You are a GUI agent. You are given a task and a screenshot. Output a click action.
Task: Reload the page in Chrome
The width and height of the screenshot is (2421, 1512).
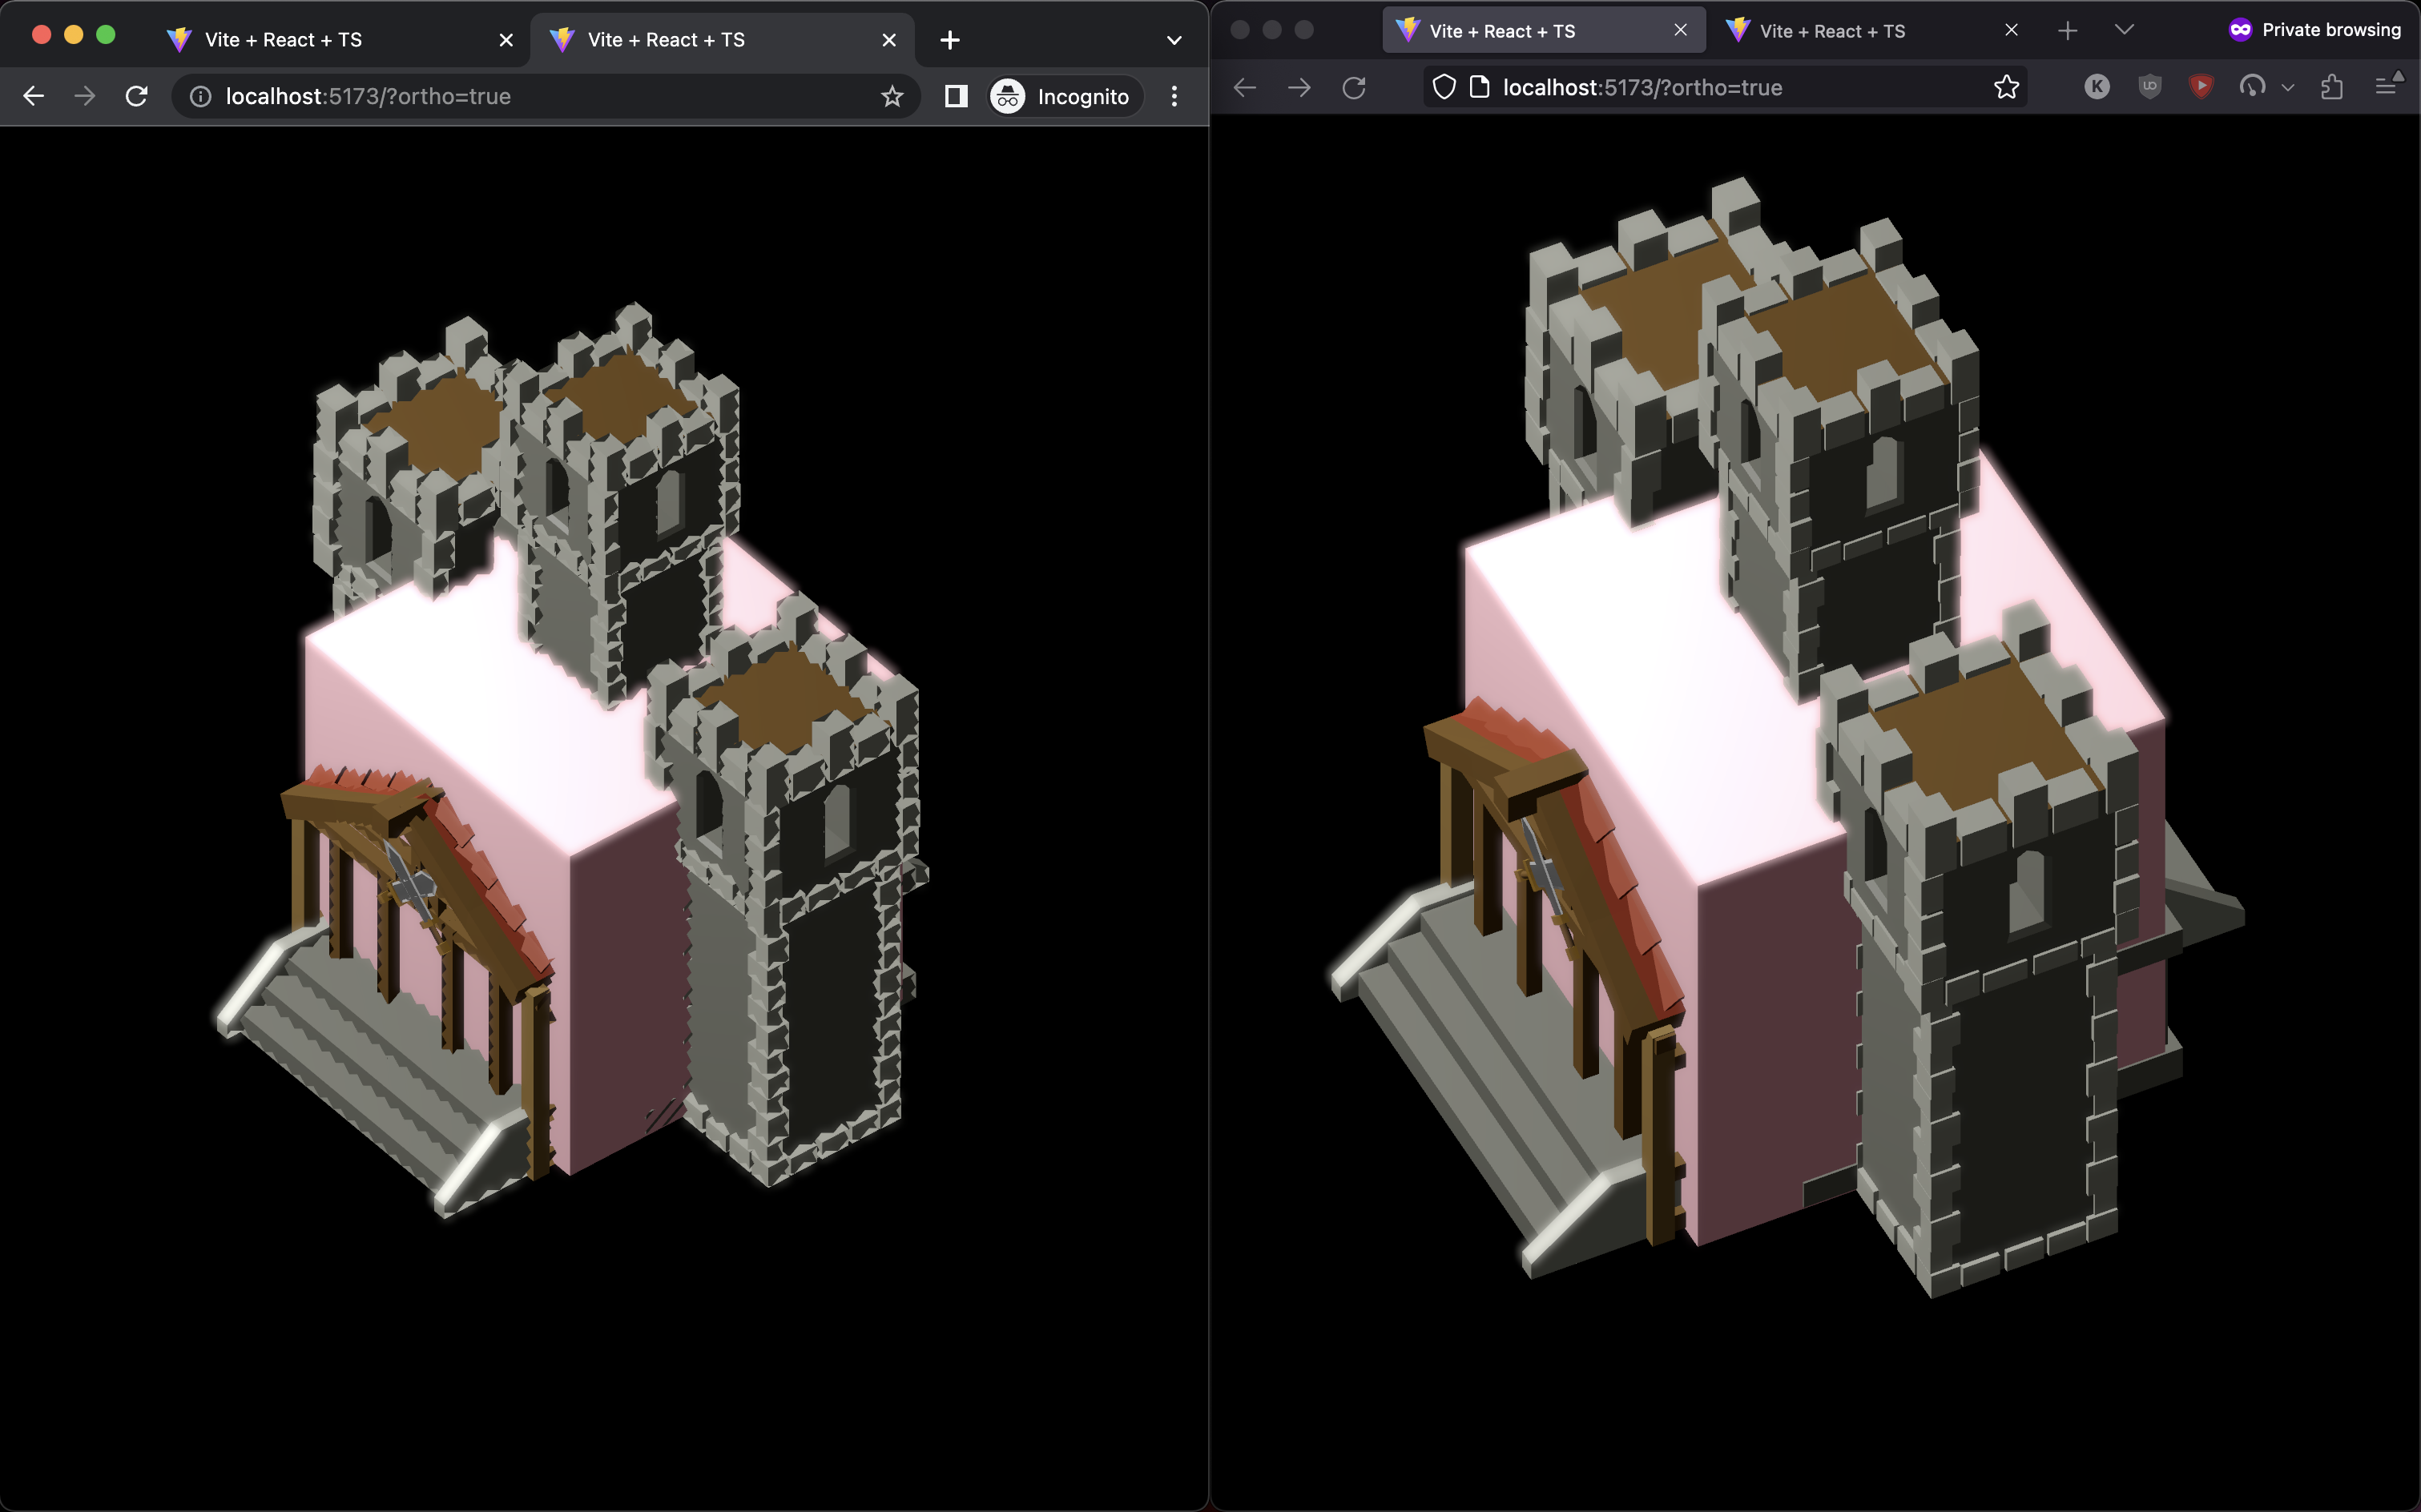137,96
